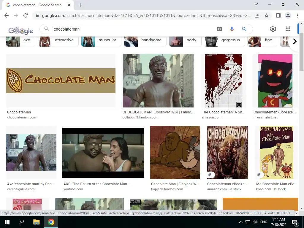This screenshot has height=228, width=304.
Task: Open the Mr. Chocolate Man eBook cover
Action: pos(276,153)
